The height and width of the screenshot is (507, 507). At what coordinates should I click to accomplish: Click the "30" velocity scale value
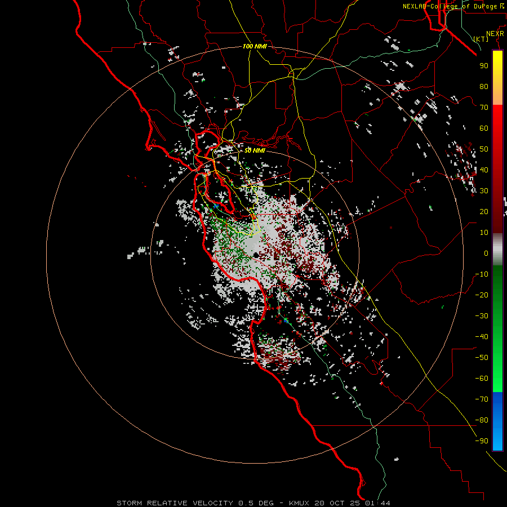[484, 191]
